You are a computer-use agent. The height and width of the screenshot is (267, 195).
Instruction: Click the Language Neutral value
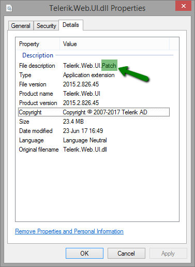85,140
